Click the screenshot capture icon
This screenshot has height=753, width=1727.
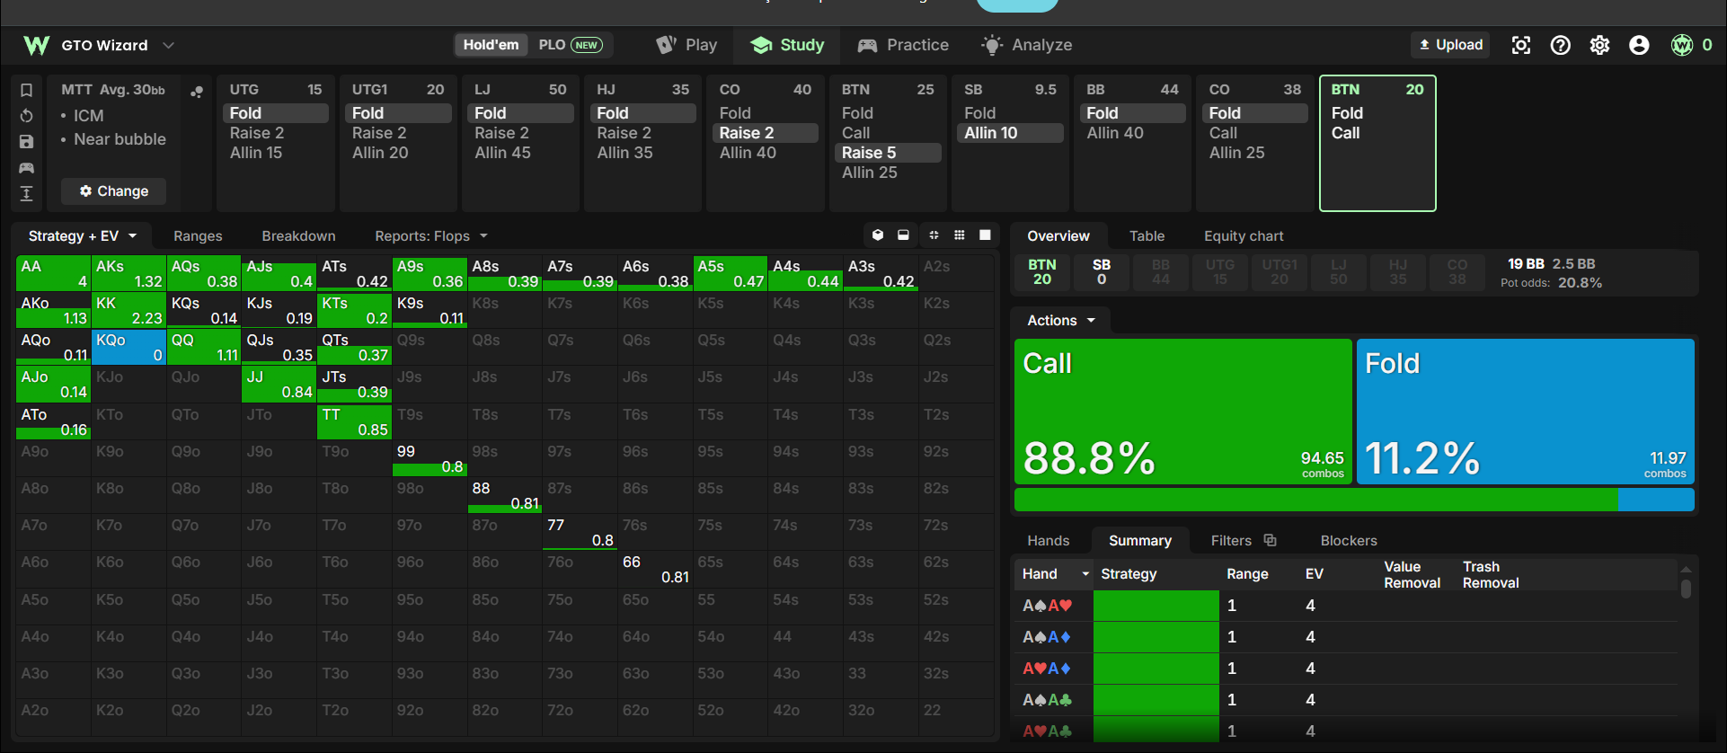point(1521,45)
